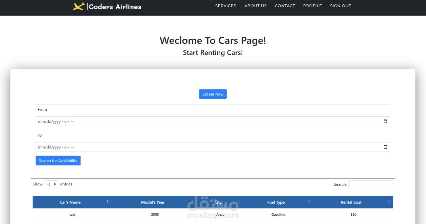This screenshot has width=426, height=224.
Task: Open the Contact page link
Action: click(x=285, y=6)
